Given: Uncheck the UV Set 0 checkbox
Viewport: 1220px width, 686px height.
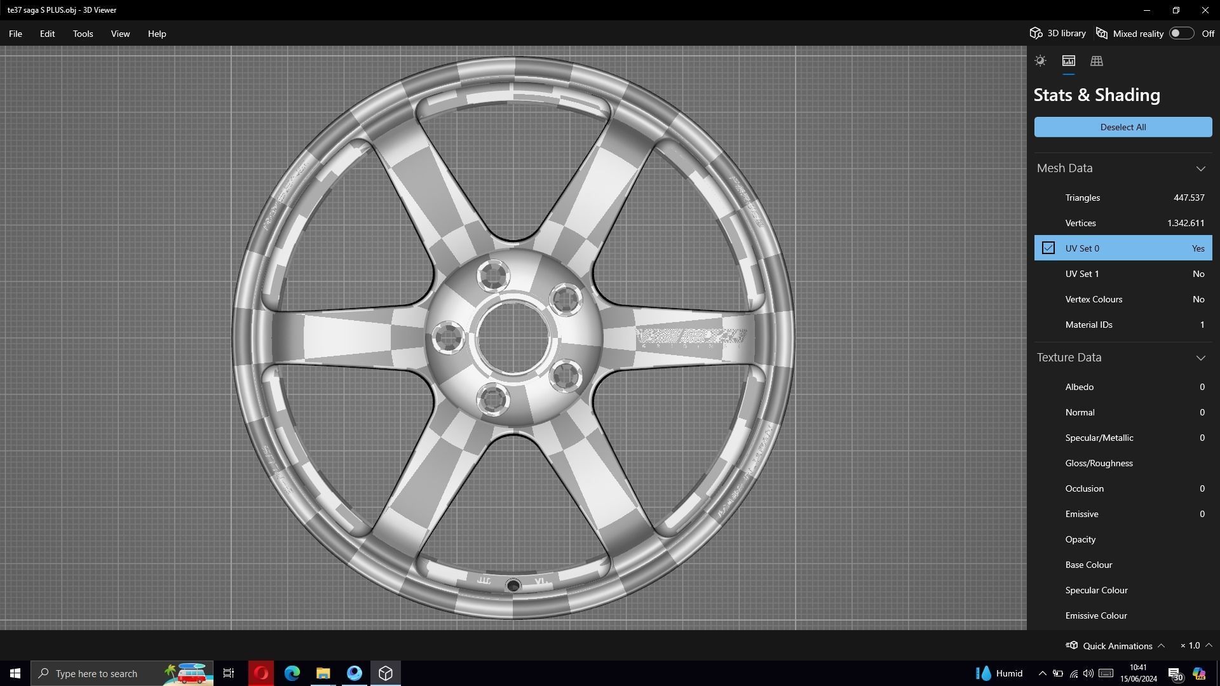Looking at the screenshot, I should click(x=1048, y=248).
